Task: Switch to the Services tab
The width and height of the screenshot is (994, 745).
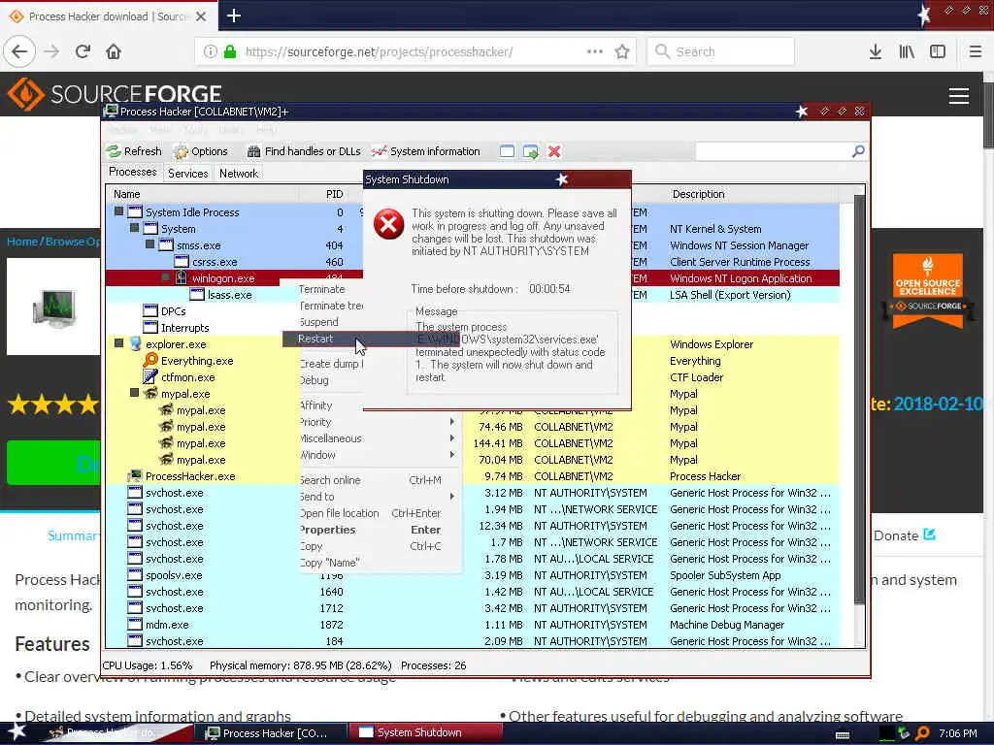Action: (187, 173)
